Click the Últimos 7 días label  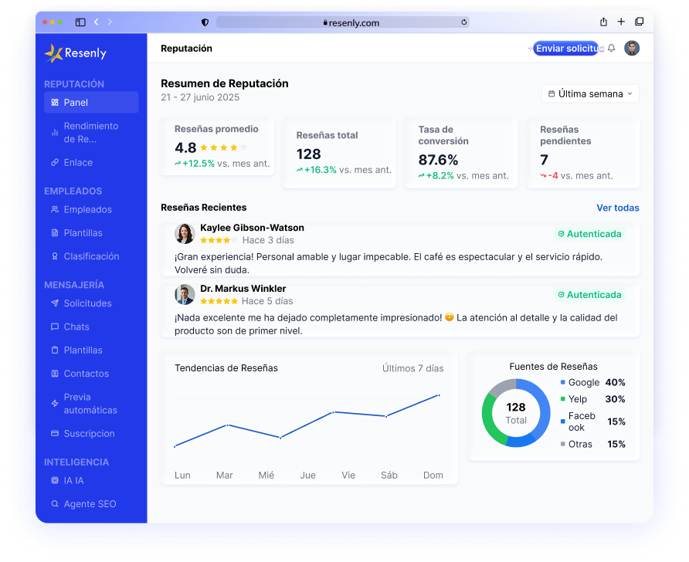tap(412, 368)
